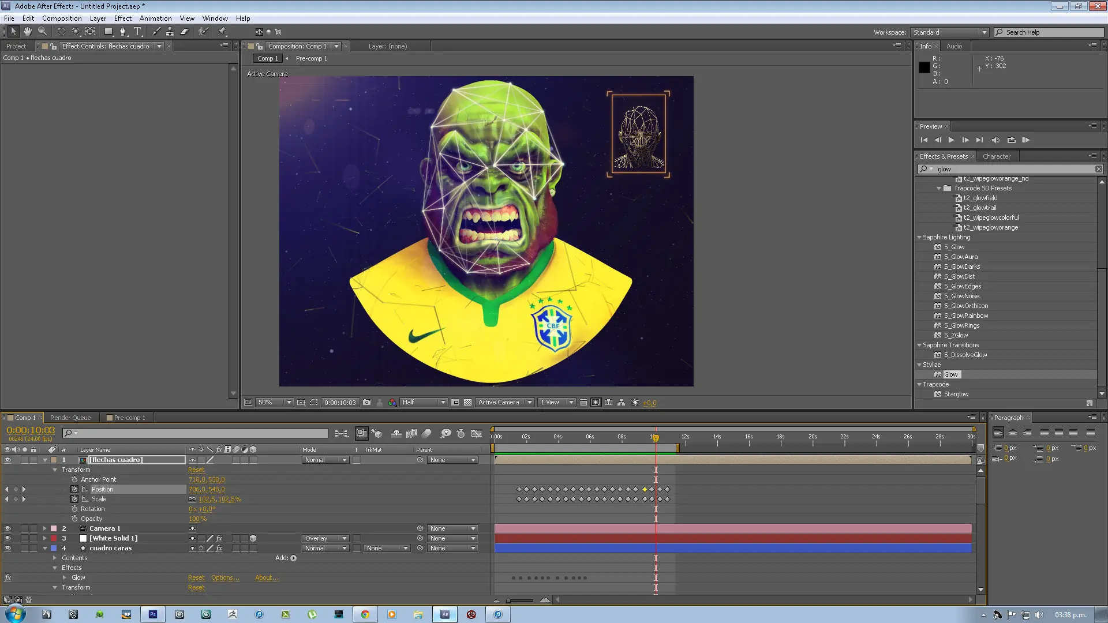Image resolution: width=1108 pixels, height=623 pixels.
Task: Start RAM preview
Action: [x=1025, y=140]
